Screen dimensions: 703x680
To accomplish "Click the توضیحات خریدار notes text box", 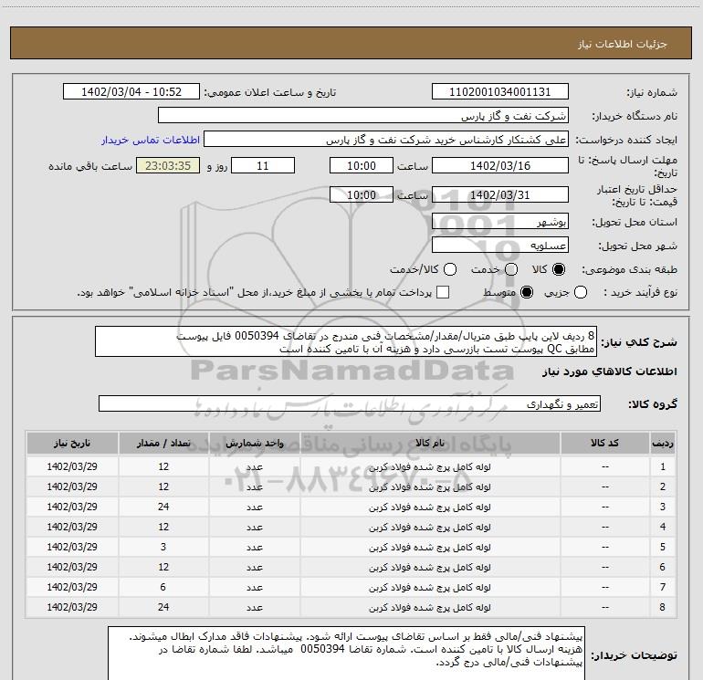I will click(348, 653).
